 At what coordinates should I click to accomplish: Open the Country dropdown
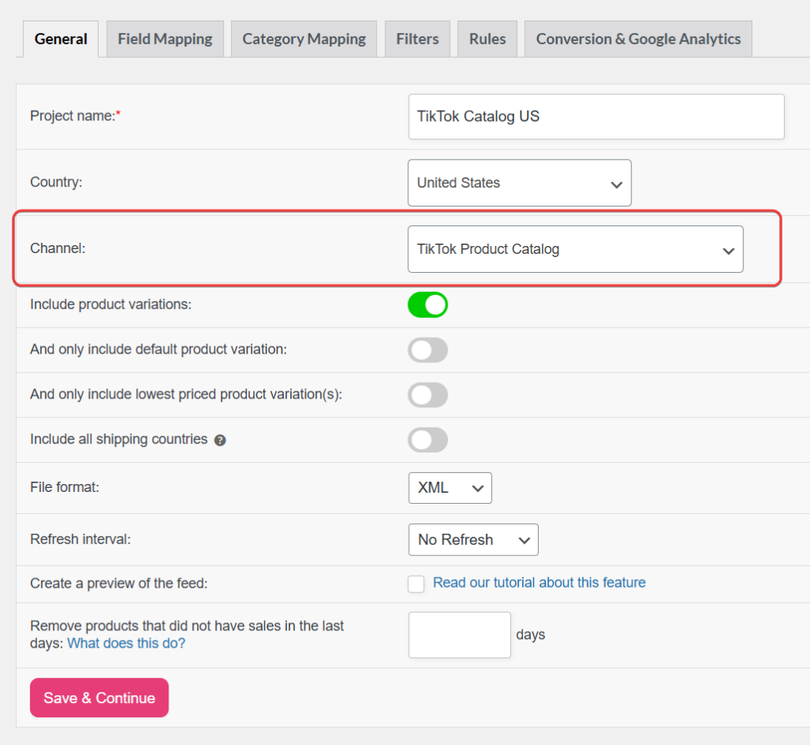[x=519, y=183]
